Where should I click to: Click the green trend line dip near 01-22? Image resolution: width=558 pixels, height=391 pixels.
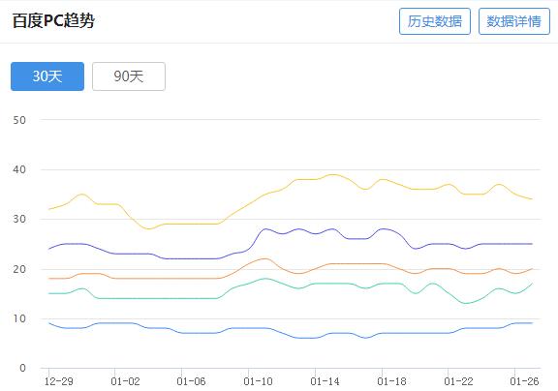click(x=465, y=303)
